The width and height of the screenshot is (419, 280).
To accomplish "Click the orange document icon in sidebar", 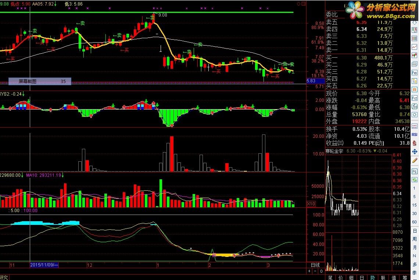I will [x=415, y=90].
